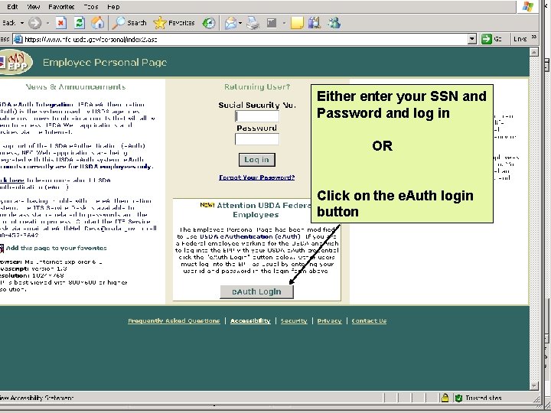
Task: Click the Messenger people icon
Action: 334,23
